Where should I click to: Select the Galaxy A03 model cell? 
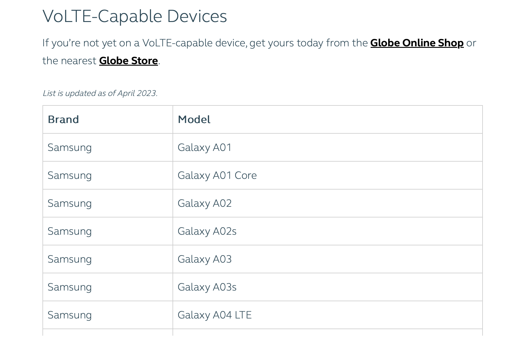tap(204, 259)
